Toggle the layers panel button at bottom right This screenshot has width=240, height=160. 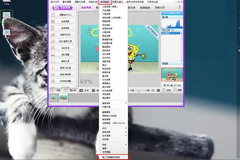tap(178, 90)
